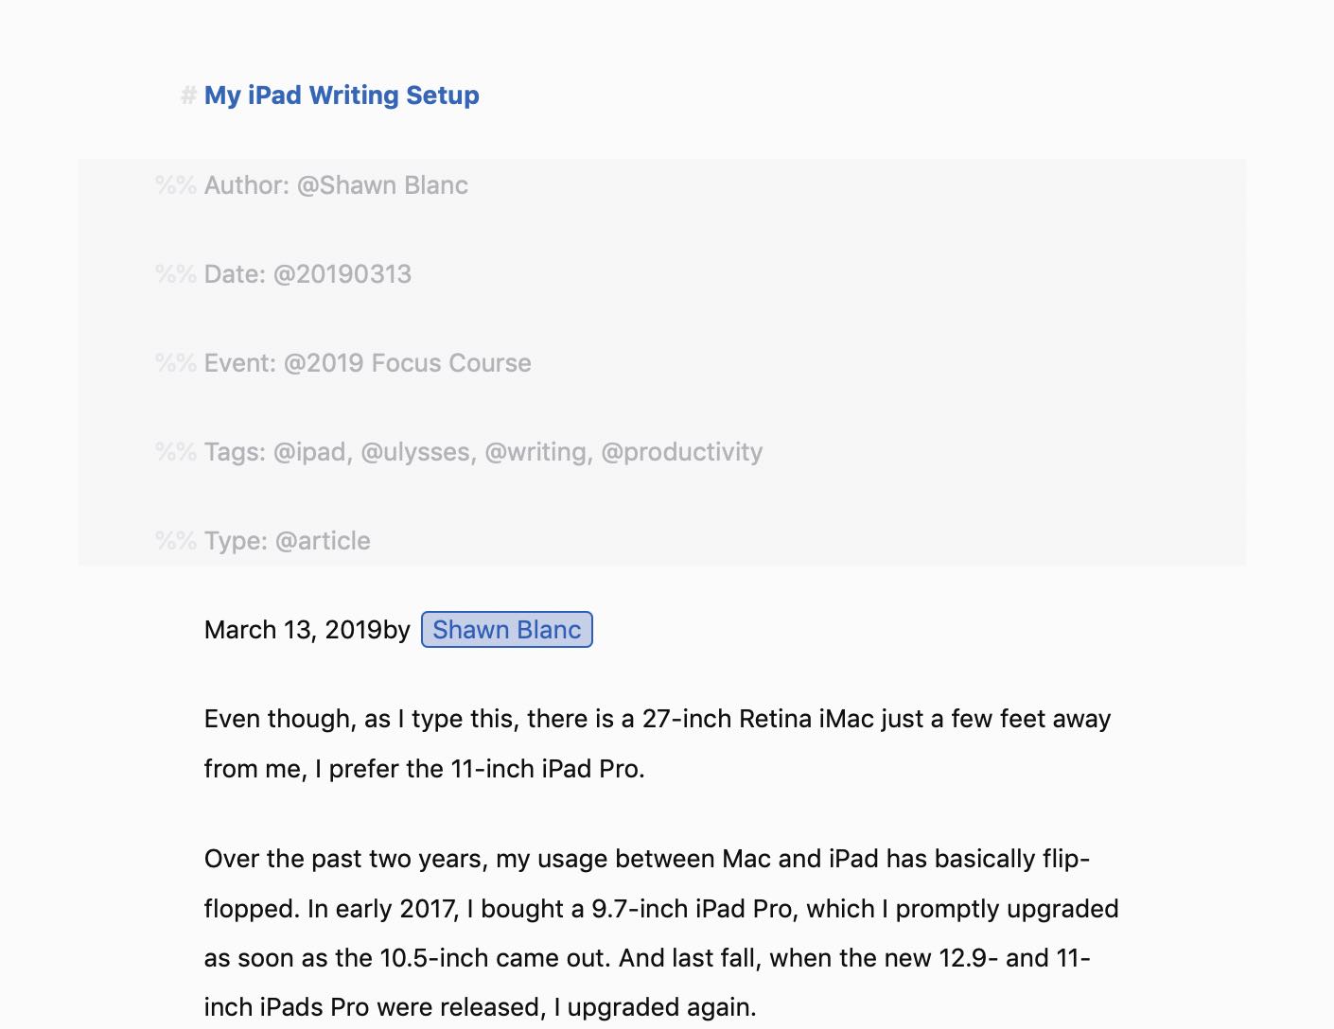Open the Shawn Blanc link tag
This screenshot has width=1334, height=1029.
click(506, 630)
